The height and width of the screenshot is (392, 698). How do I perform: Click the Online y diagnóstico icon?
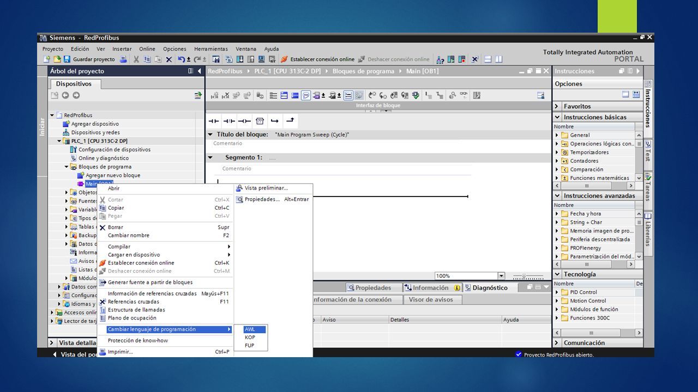[x=74, y=158]
